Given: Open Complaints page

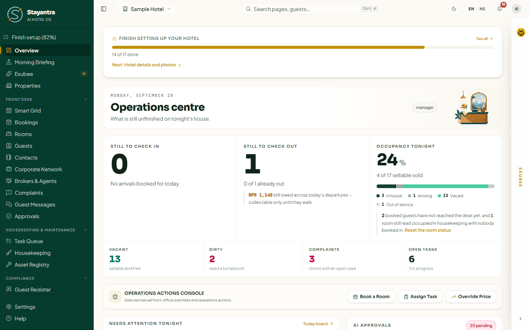Looking at the screenshot, I should (x=47, y=193).
